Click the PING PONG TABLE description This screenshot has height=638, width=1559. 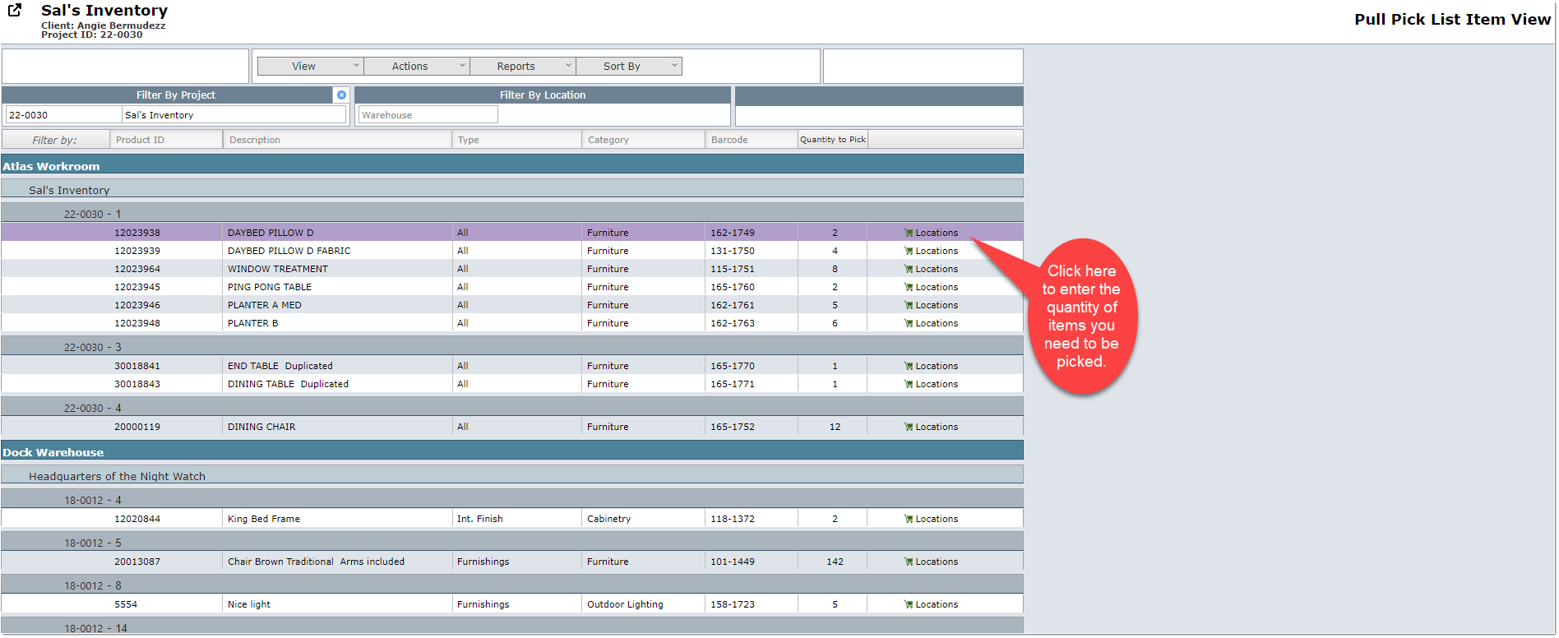270,287
